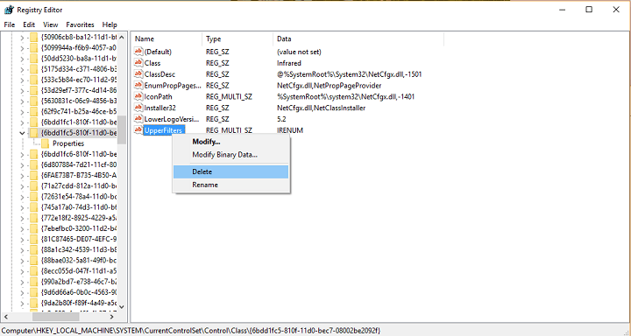This screenshot has width=631, height=336.
Task: Expand the {745a17a0-74d3-11d0 key
Action: pos(22,207)
